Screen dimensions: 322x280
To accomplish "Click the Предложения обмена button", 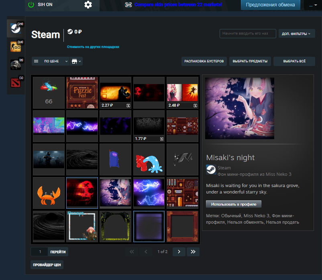I will pyautogui.click(x=270, y=5).
